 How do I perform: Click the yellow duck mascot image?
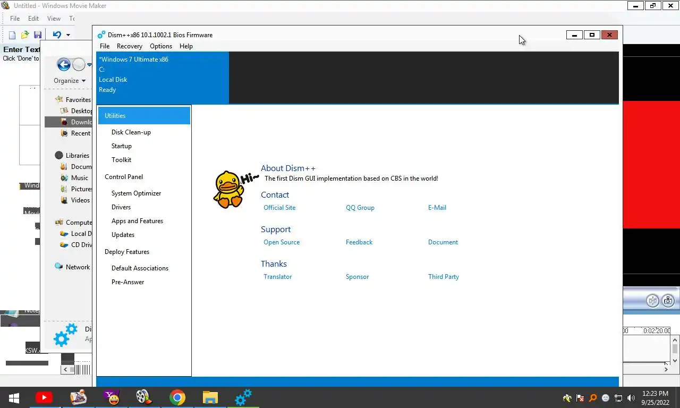[x=229, y=189]
